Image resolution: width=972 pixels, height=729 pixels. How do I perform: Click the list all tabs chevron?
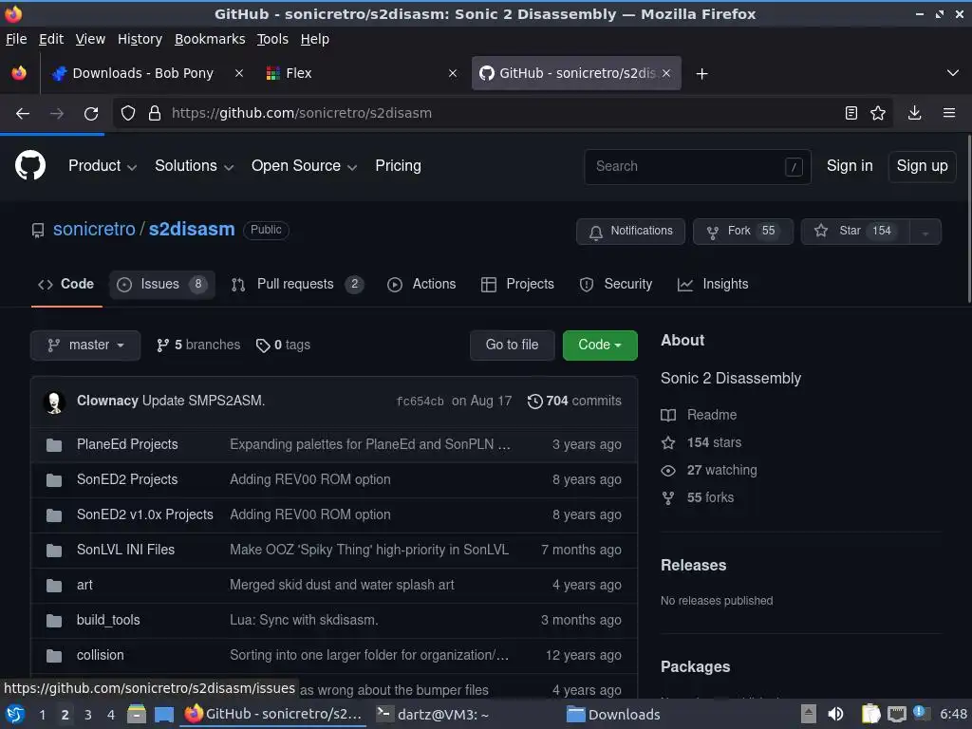click(x=952, y=73)
